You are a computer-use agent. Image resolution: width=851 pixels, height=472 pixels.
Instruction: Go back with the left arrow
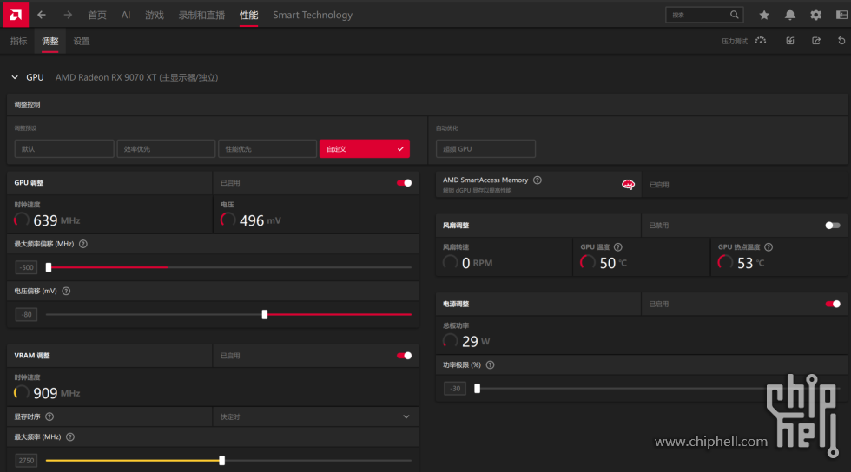click(x=42, y=15)
